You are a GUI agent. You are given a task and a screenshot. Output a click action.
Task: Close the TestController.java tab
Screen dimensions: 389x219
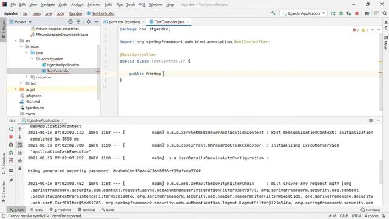click(188, 22)
